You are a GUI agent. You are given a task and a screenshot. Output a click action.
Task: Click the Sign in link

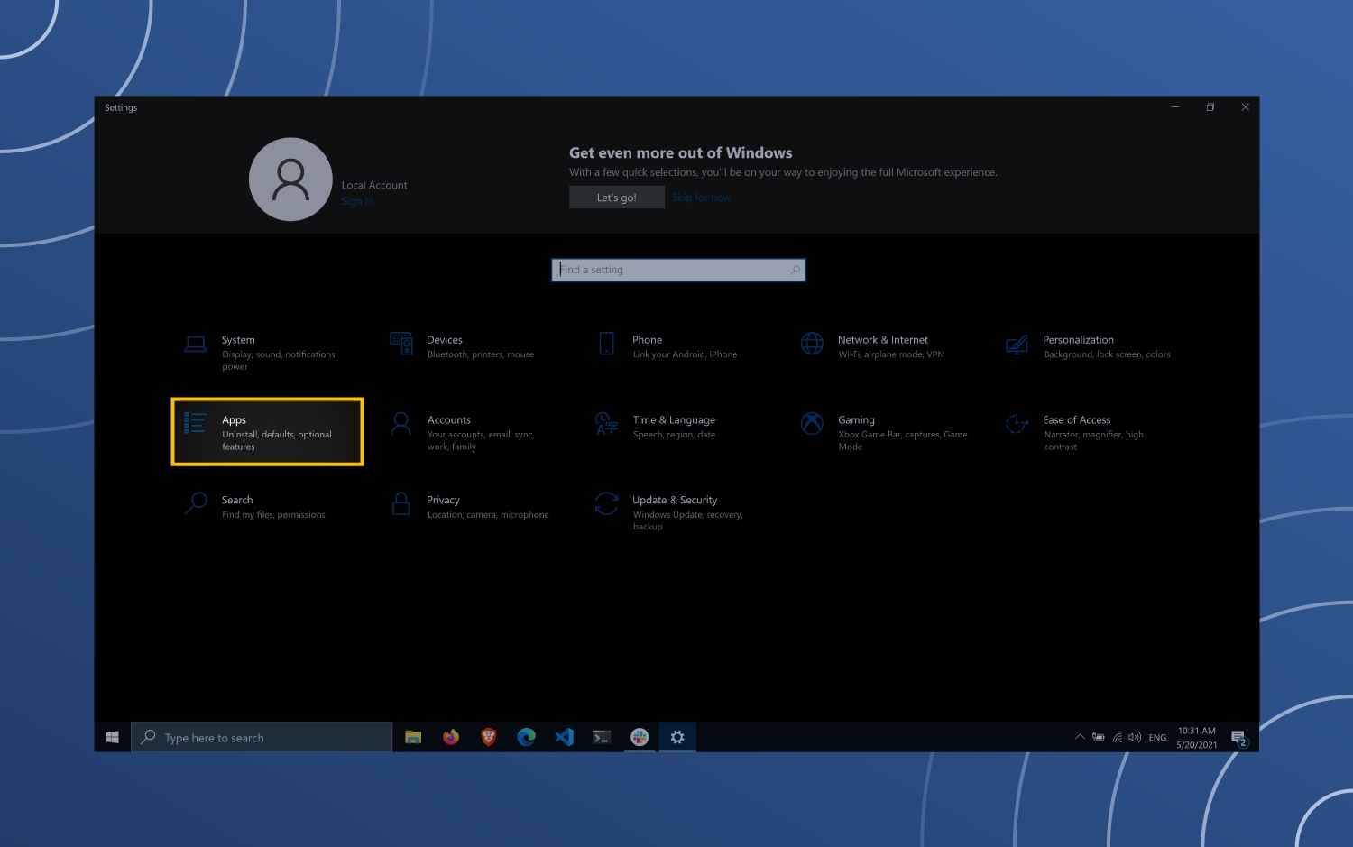[x=357, y=201]
